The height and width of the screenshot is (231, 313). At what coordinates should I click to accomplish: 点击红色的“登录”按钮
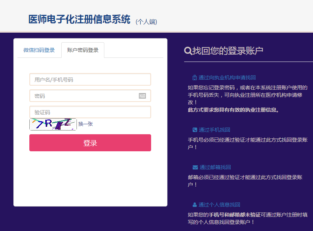[x=90, y=142]
